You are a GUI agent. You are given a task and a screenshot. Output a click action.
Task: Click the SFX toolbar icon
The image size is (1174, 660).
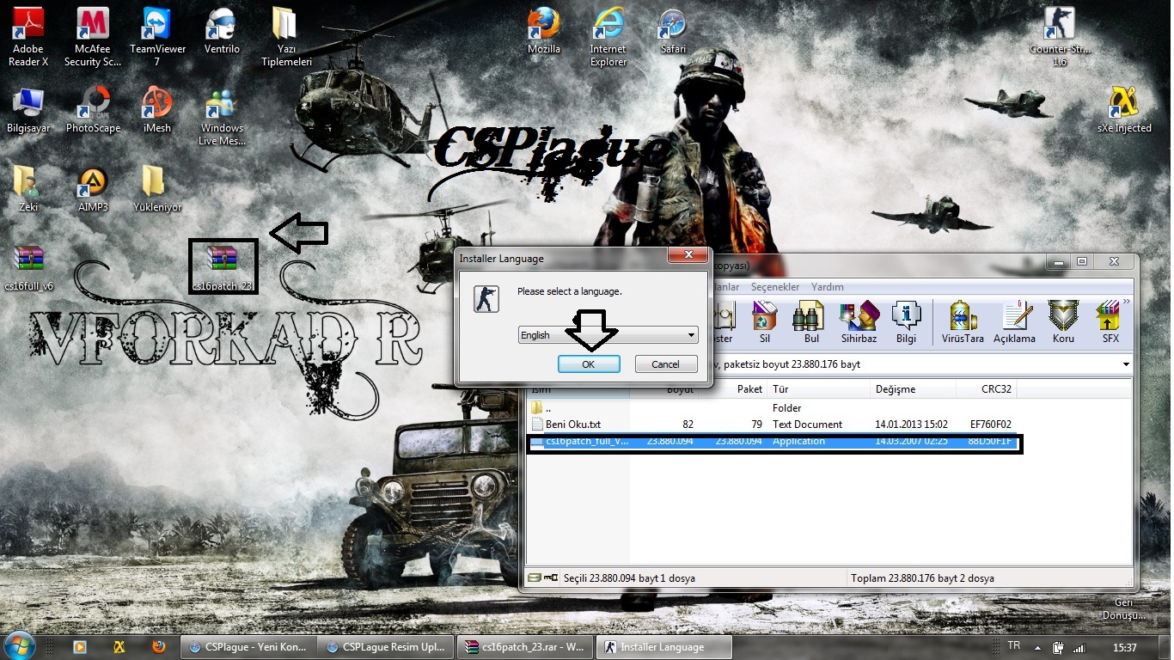(1110, 322)
